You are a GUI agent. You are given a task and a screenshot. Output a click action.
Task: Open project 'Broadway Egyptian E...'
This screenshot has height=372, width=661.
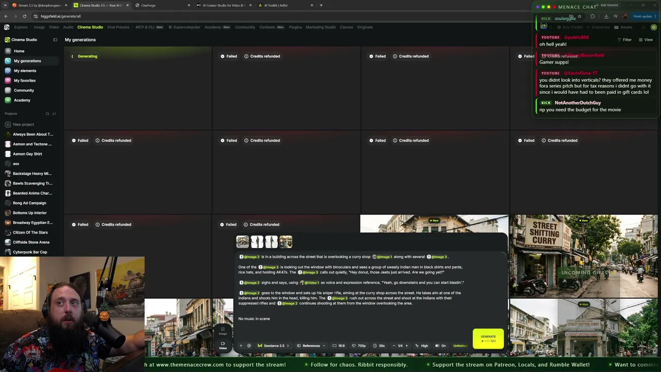point(29,223)
